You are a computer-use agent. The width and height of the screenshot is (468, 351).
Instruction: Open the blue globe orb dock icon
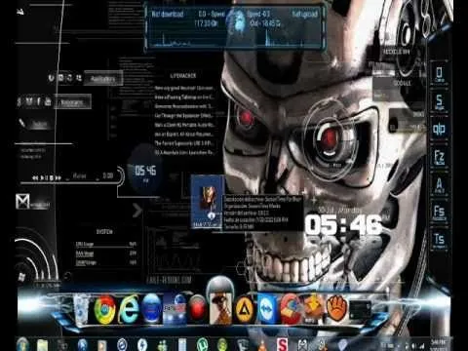tap(151, 308)
